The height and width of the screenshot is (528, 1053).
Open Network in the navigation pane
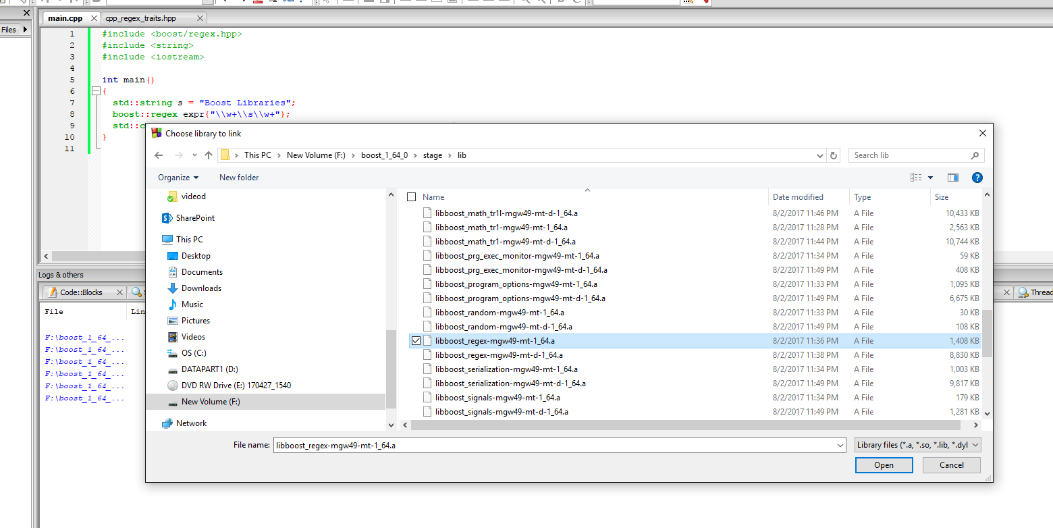191,423
